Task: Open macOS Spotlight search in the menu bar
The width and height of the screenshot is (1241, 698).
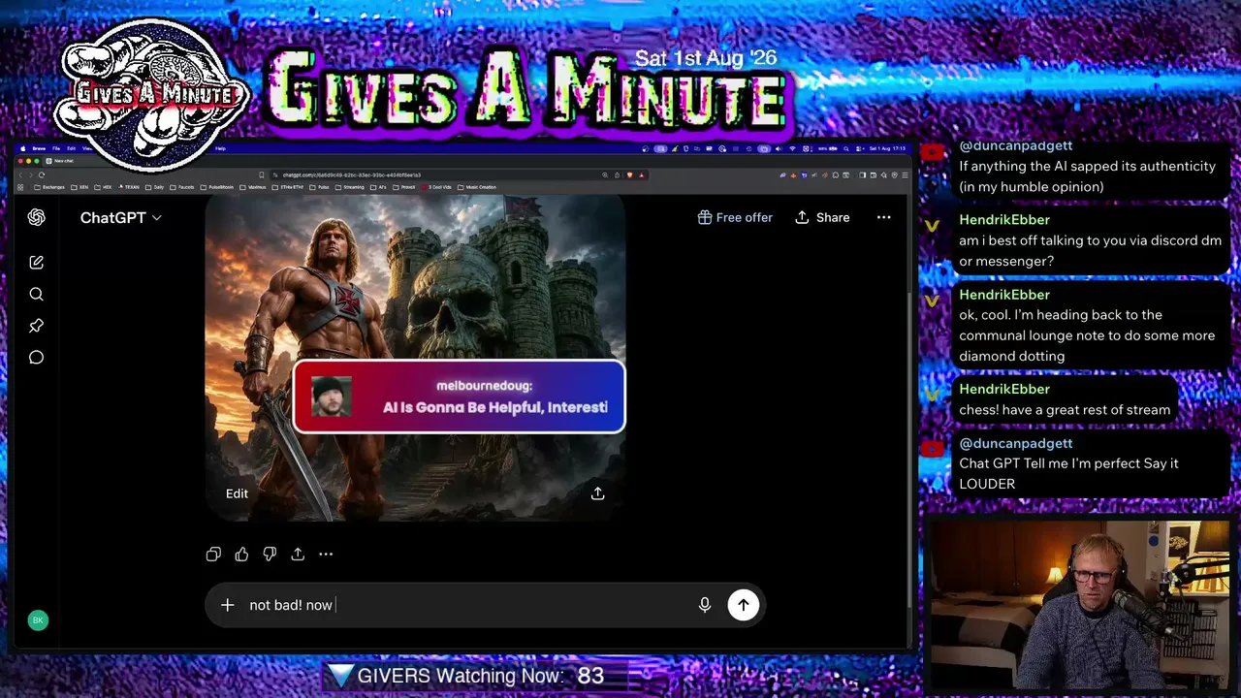Action: pyautogui.click(x=846, y=148)
